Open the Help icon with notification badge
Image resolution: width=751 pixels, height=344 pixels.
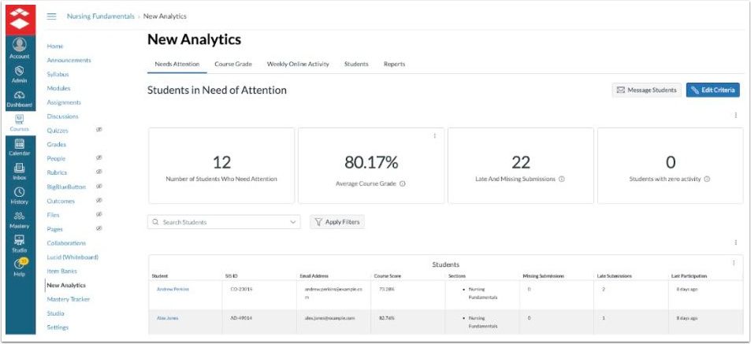pos(20,267)
